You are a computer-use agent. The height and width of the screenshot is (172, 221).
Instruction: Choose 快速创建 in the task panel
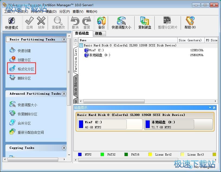20,50
